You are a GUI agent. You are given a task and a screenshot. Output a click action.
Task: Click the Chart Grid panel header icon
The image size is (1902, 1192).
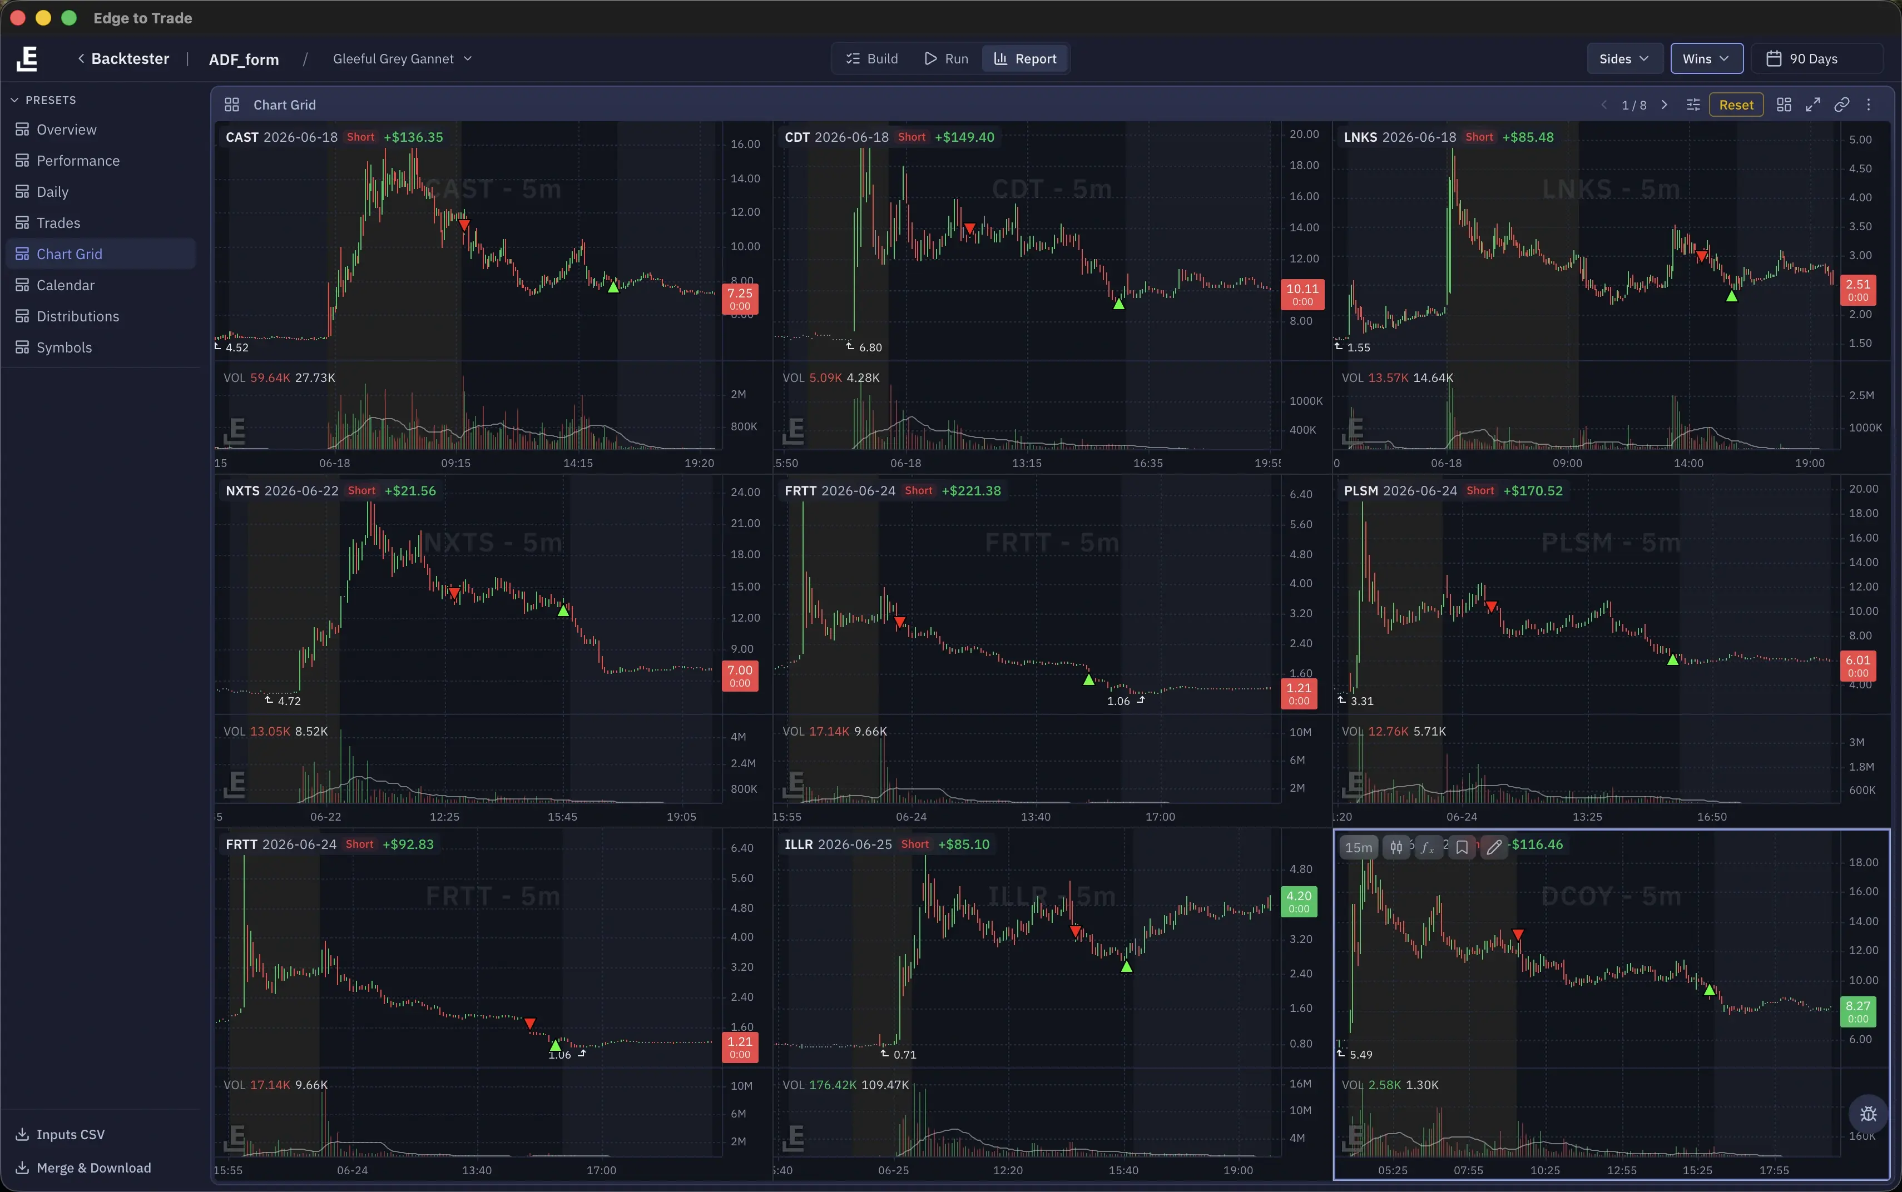232,105
